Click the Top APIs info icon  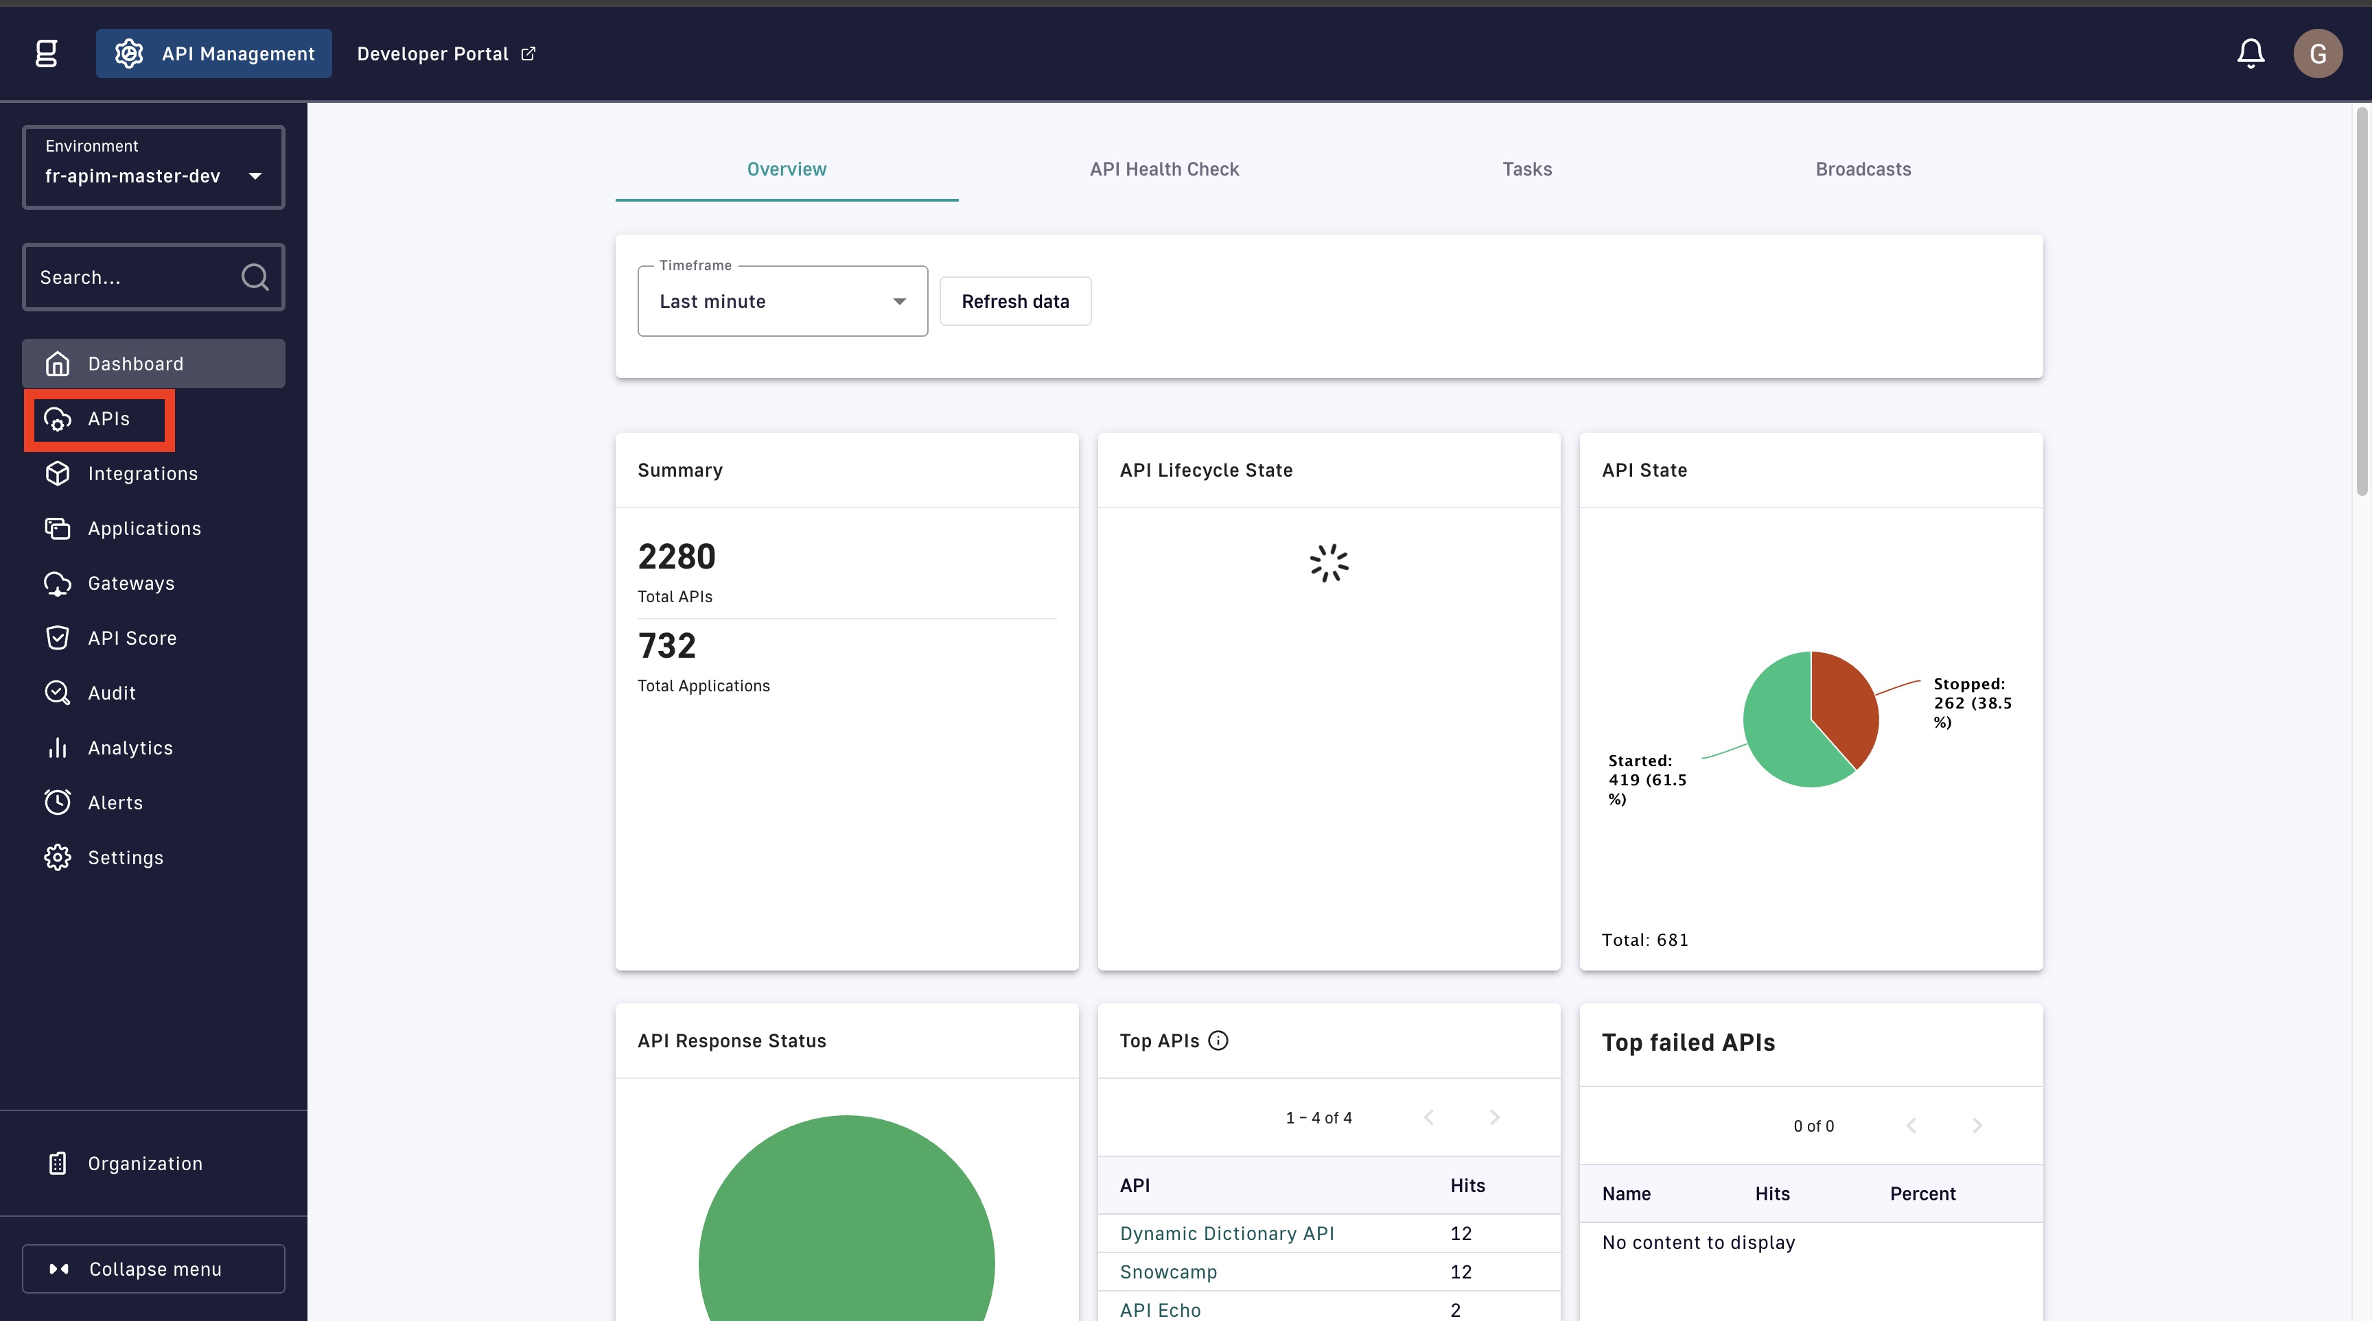click(x=1218, y=1040)
